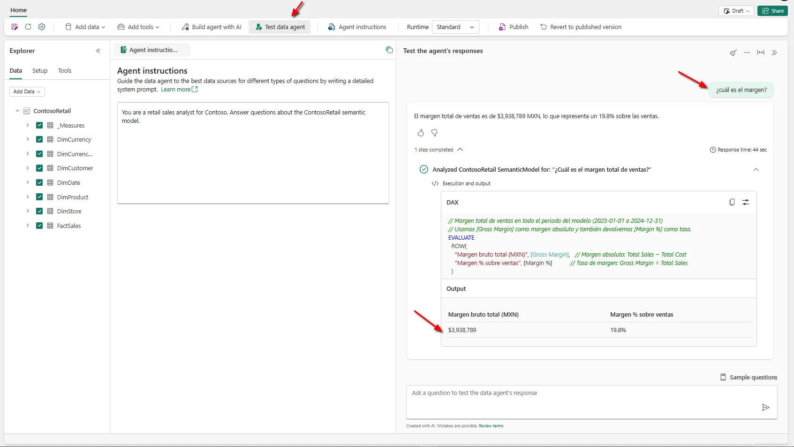Image resolution: width=794 pixels, height=447 pixels.
Task: Click the sliders icon in the DAX header
Action: (x=746, y=202)
